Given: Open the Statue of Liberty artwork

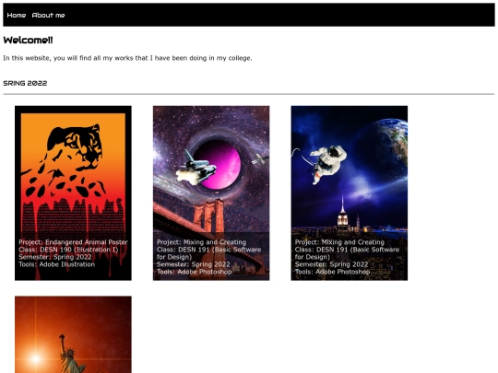Looking at the screenshot, I should point(73,334).
